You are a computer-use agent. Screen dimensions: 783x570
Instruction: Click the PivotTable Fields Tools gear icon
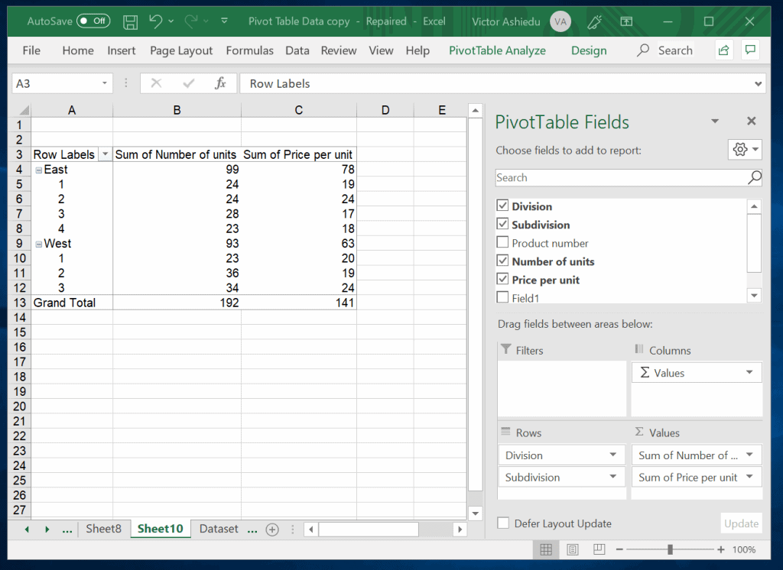point(740,149)
